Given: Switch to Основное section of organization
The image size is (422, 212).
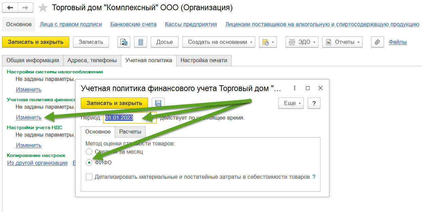Looking at the screenshot, I should (x=19, y=24).
